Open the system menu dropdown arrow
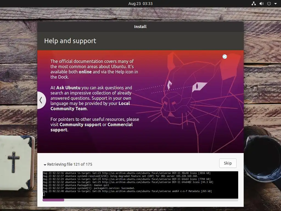 click(276, 4)
